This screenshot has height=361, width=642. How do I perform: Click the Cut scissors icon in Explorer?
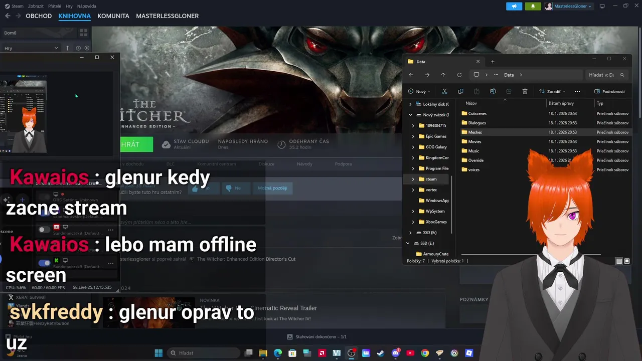[x=444, y=91]
